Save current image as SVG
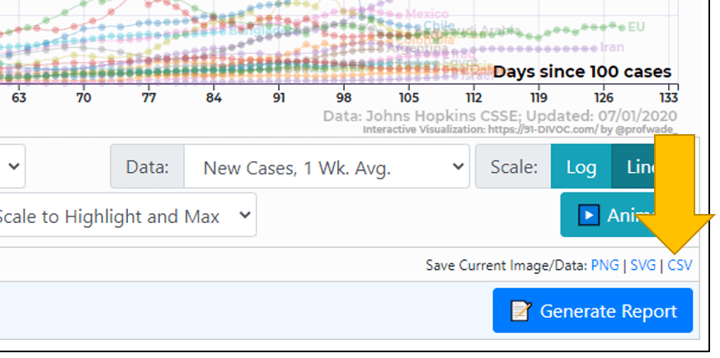 point(642,265)
